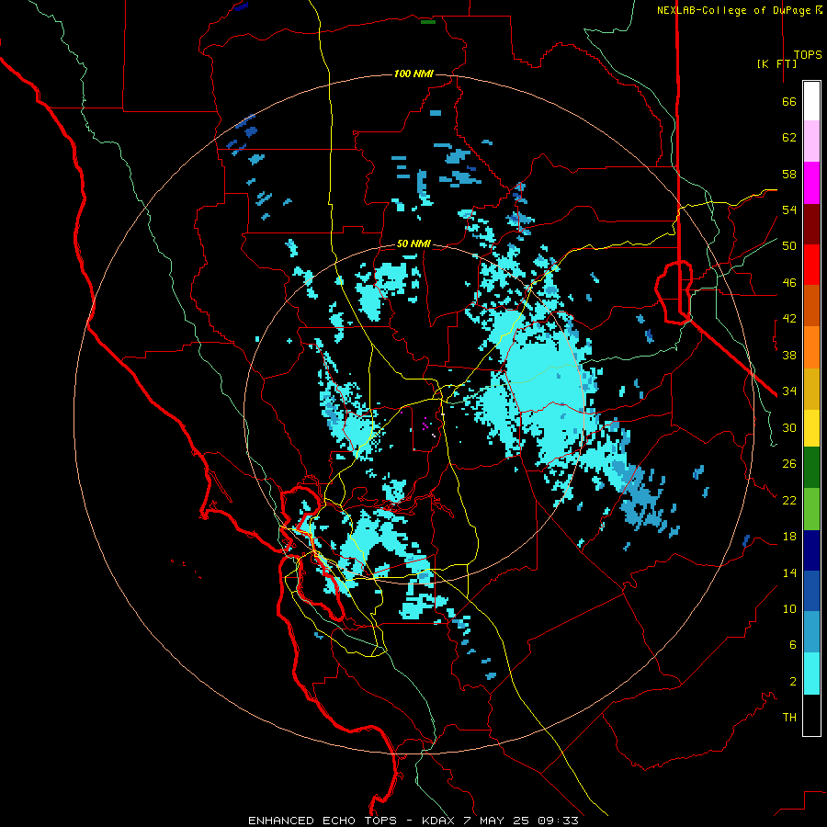Click the "[K FT]" units label
Viewport: 827px width, 827px height.
(776, 63)
